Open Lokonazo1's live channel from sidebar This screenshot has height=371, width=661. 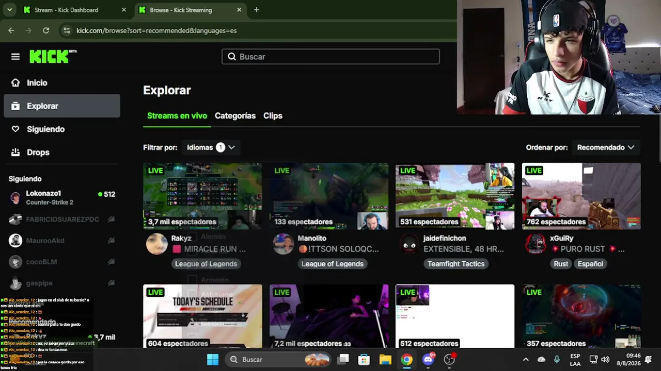click(x=62, y=198)
